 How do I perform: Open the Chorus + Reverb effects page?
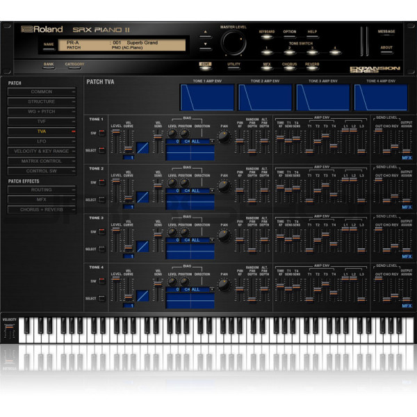click(42, 210)
